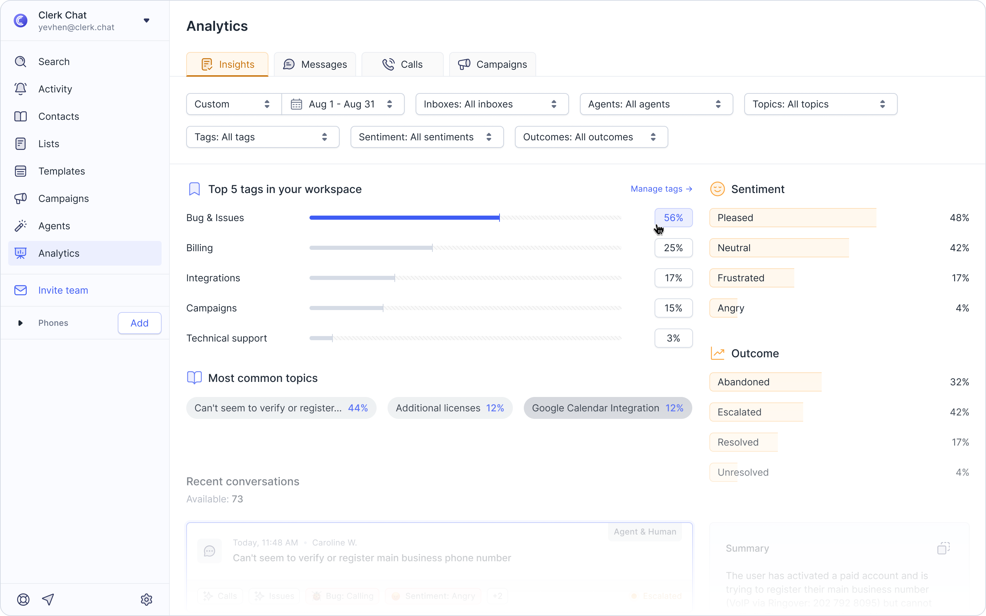
Task: Expand the Clerk Chat workspace switcher arrow
Action: (x=147, y=21)
